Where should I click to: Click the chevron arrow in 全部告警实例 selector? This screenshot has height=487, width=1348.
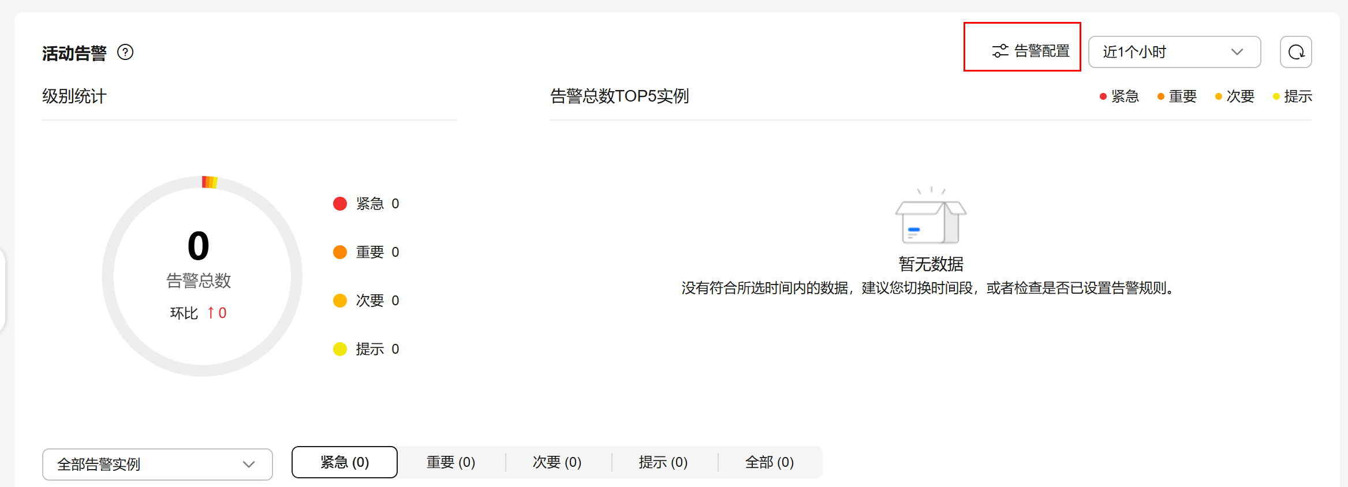coord(249,464)
